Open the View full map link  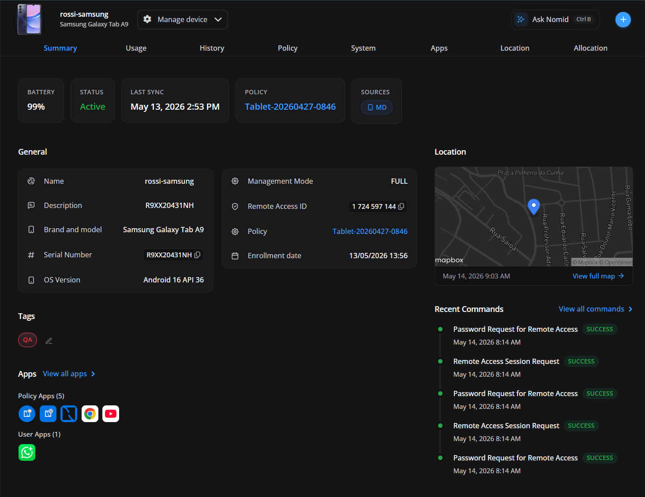[x=598, y=276]
